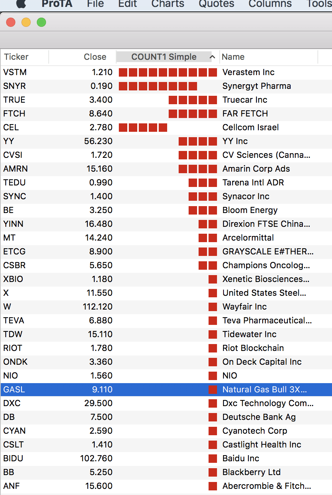
Task: Open the Charts menu
Action: [x=168, y=4]
